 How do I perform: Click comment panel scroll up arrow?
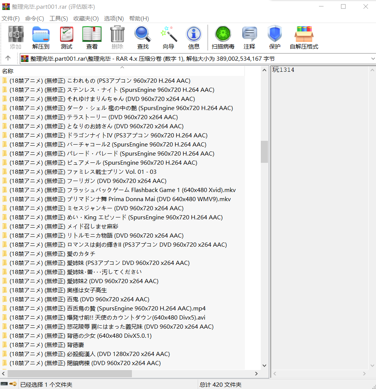pos(372,70)
